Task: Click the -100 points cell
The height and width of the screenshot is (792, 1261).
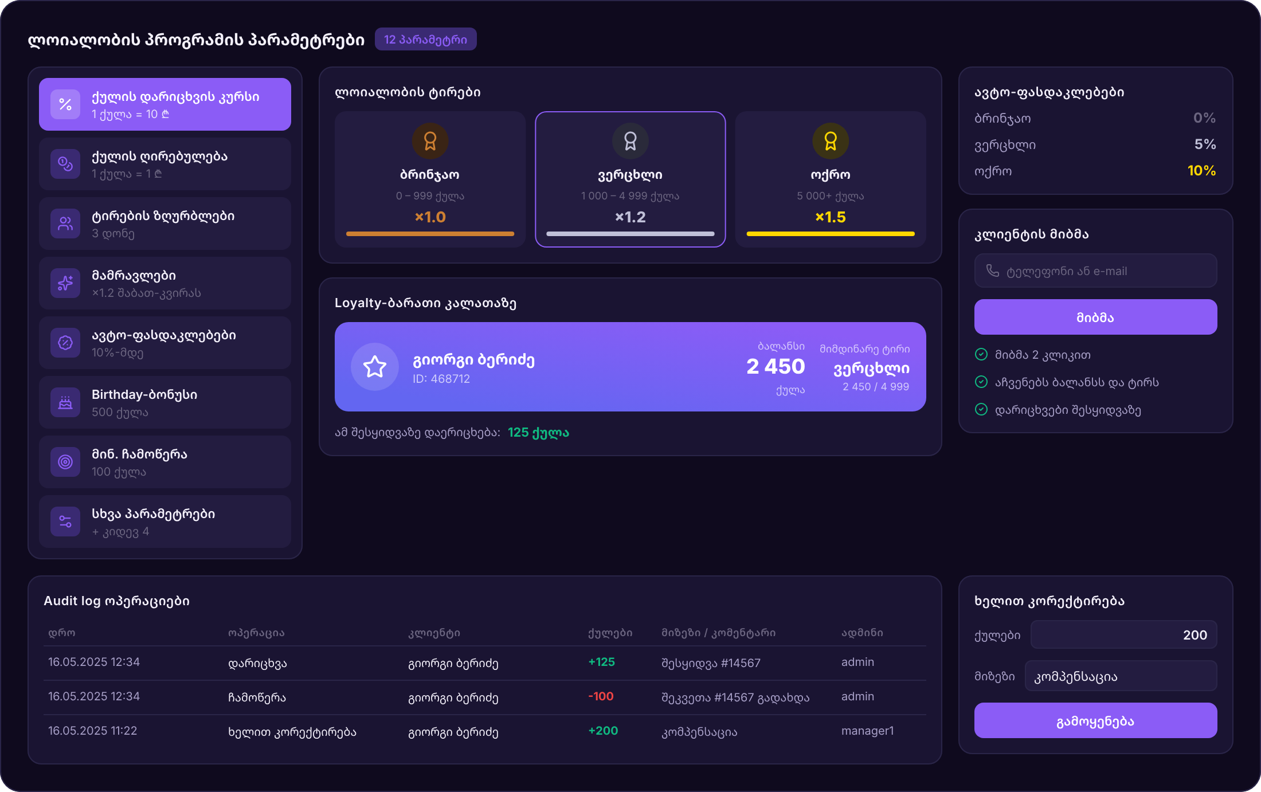Action: (601, 696)
